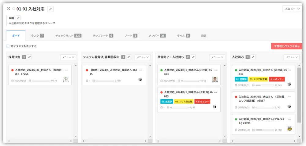
Task: Open more options on 田中さん #5330 card
Action: [x=290, y=70]
